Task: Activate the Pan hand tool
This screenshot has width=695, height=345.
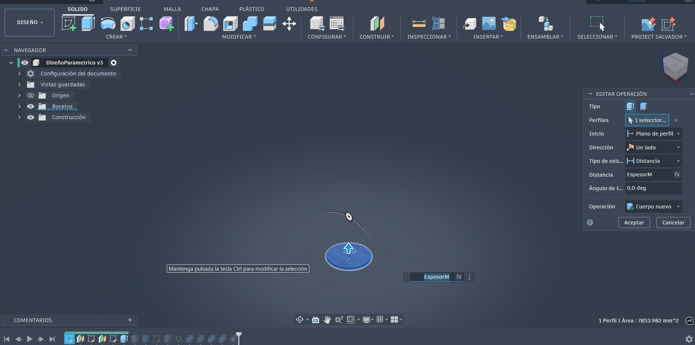Action: (327, 319)
